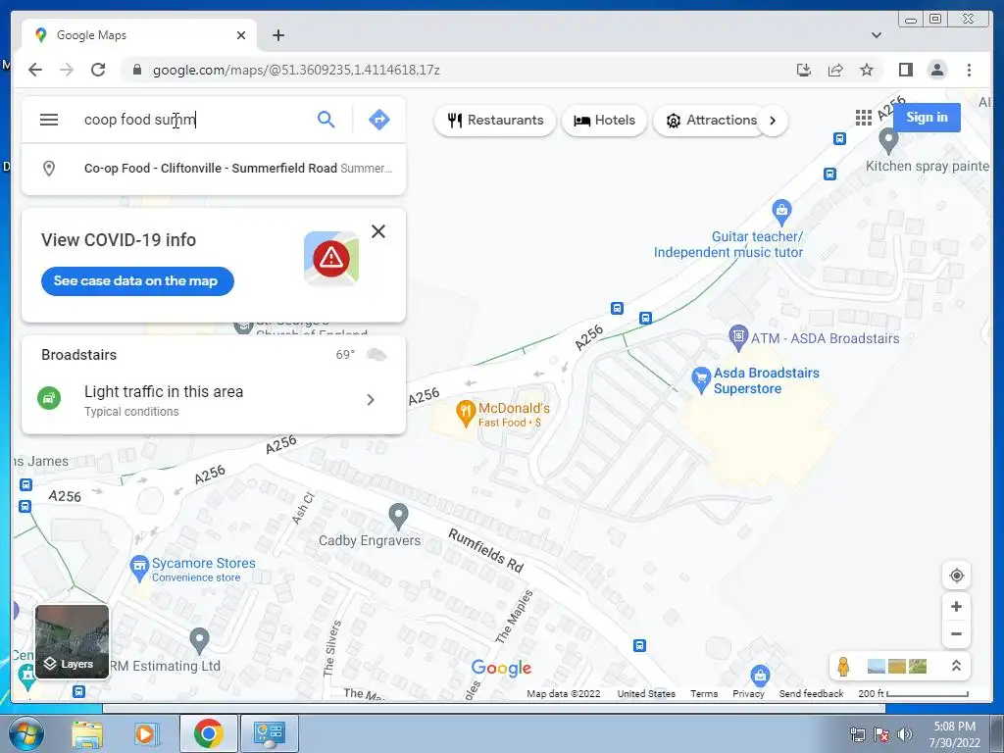Screen dimensions: 1004x753
Task: Click the McDonald's restaurant marker
Action: coord(465,413)
